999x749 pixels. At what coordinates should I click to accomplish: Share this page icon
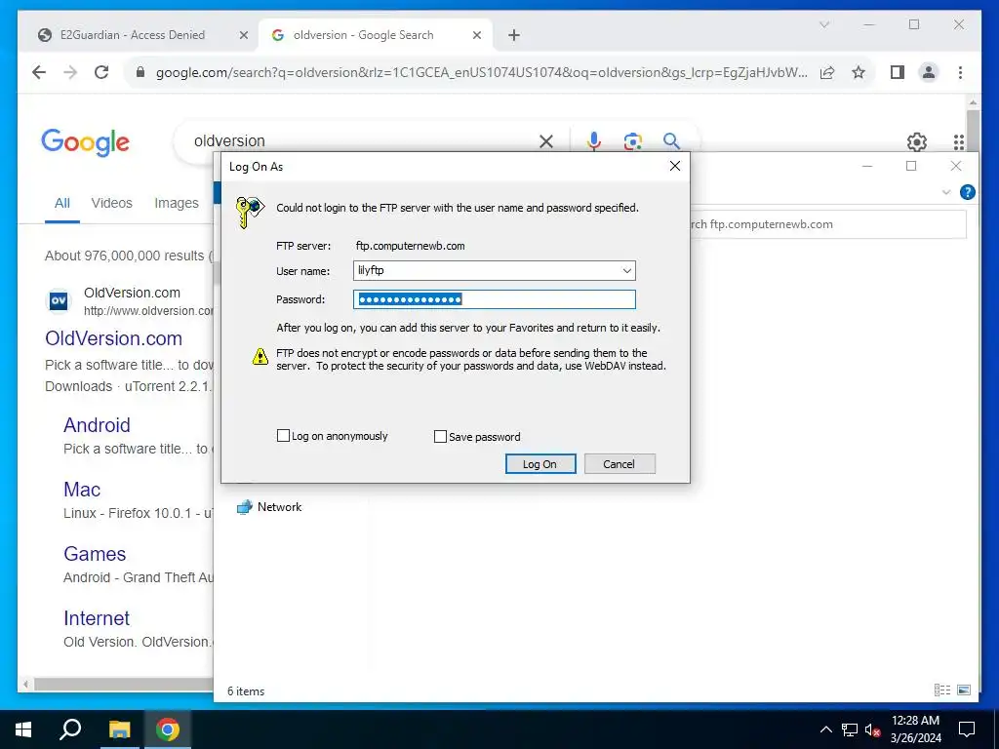pyautogui.click(x=827, y=72)
